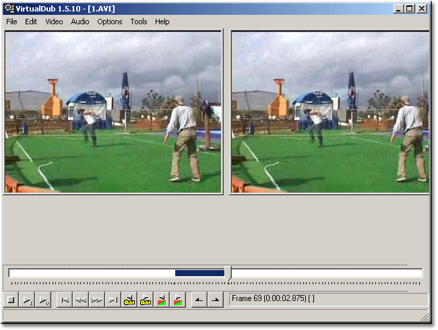The image size is (438, 330).
Task: Open the Edit menu
Action: [31, 22]
